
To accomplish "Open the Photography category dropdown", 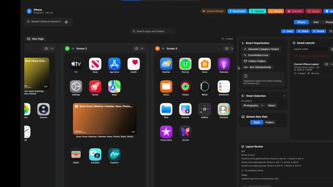I will point(253,105).
